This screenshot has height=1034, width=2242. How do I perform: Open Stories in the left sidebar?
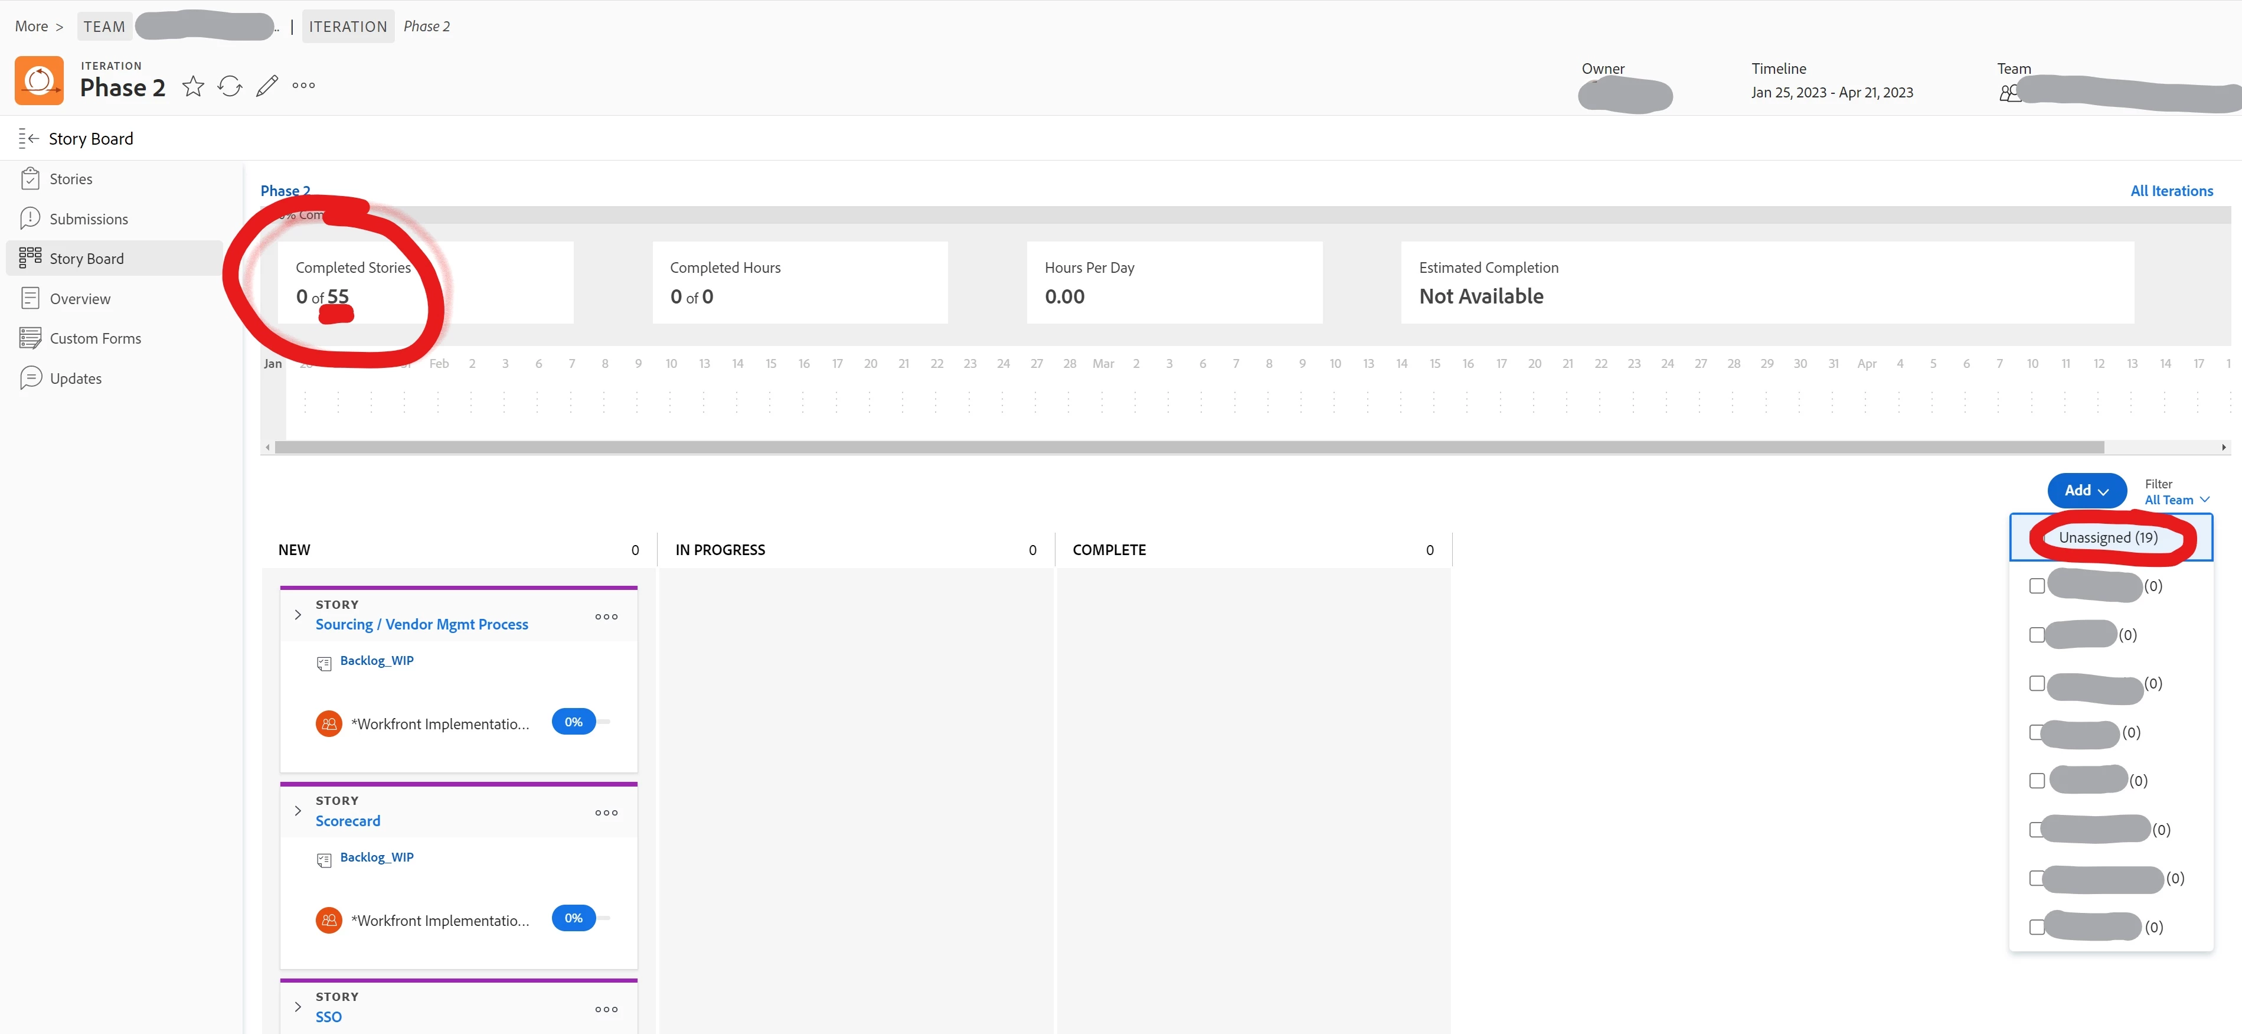coord(70,178)
